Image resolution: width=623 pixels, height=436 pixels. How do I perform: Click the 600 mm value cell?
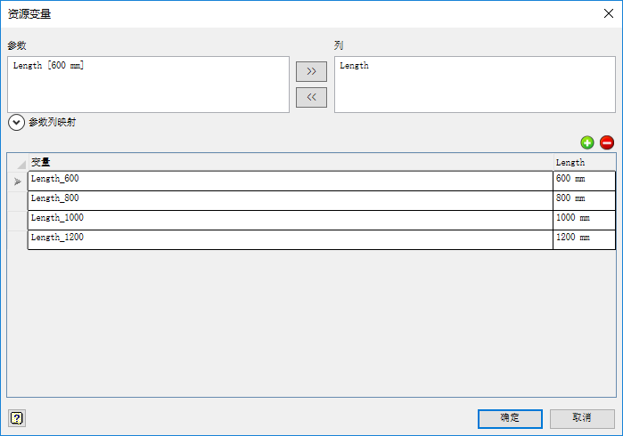pos(585,182)
